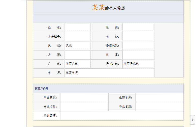Click the empty field next to 专业名称
The width and height of the screenshot is (196, 127).
[x=84, y=107]
